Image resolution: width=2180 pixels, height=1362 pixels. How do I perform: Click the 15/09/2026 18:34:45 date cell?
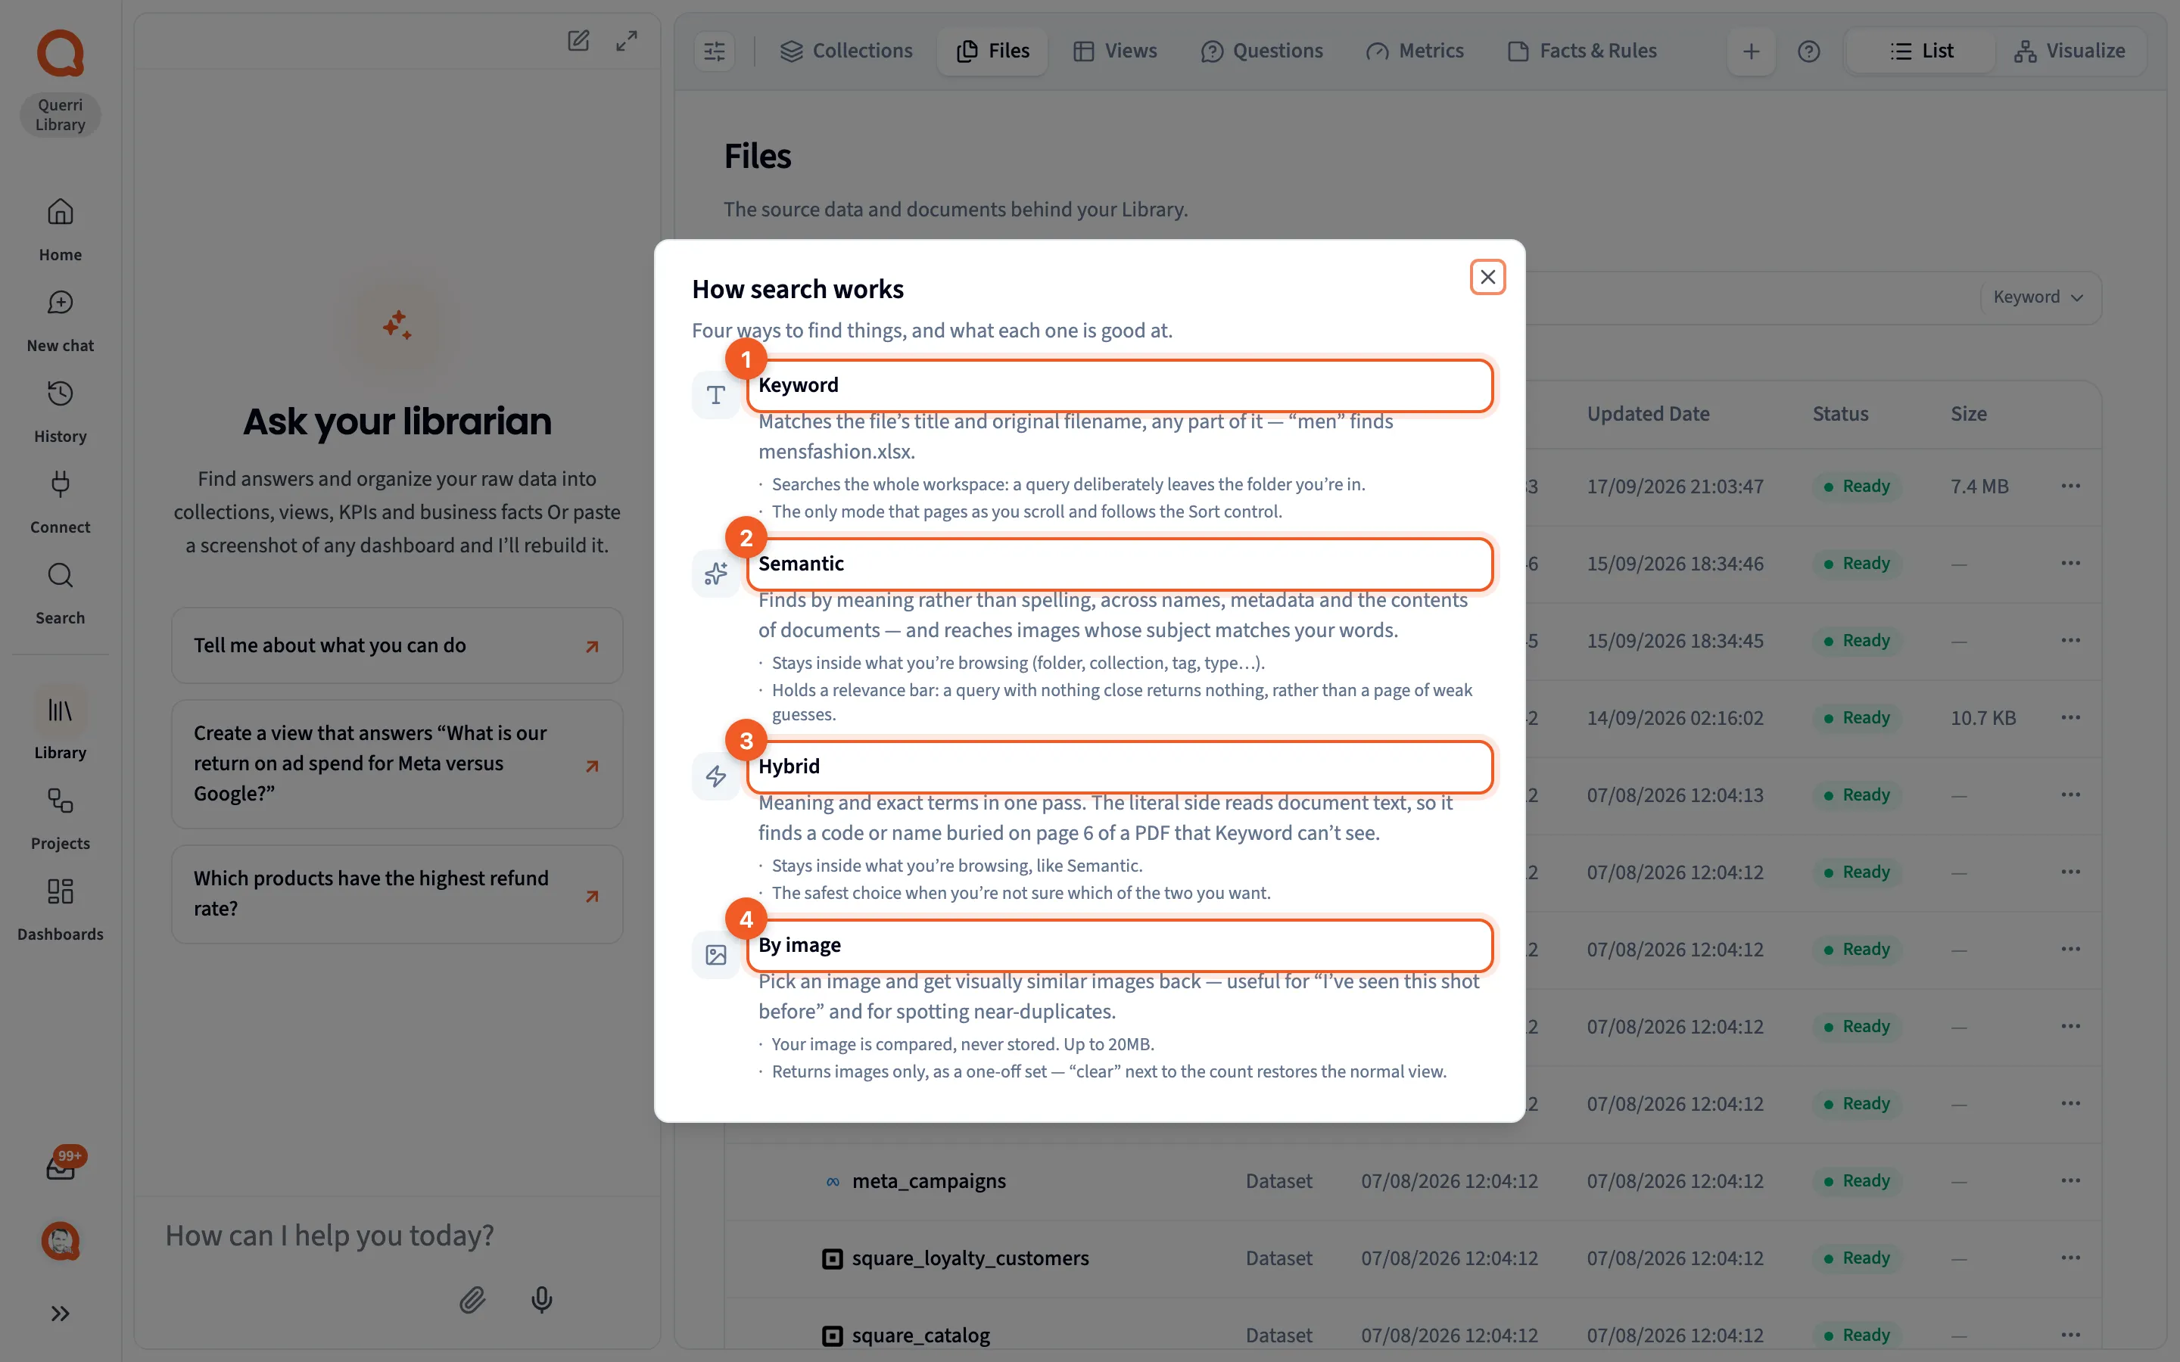pyautogui.click(x=1676, y=642)
